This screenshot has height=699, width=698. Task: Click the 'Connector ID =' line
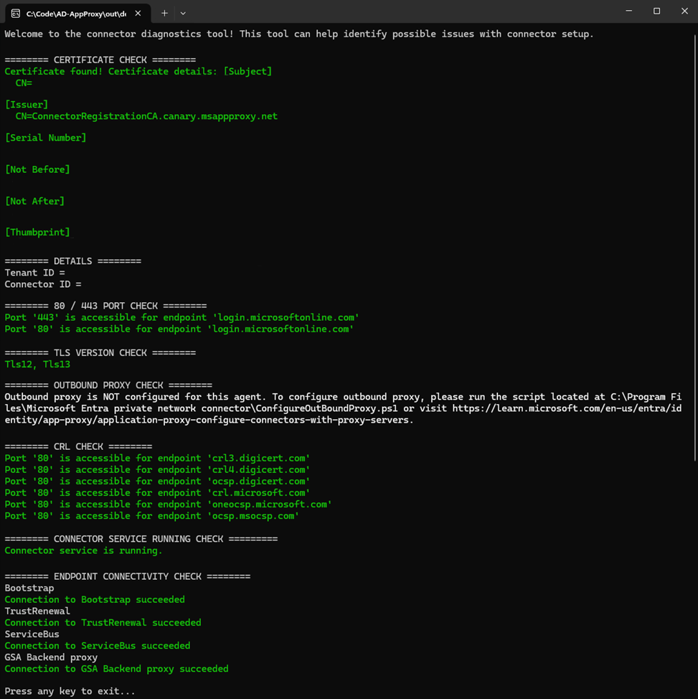[43, 284]
